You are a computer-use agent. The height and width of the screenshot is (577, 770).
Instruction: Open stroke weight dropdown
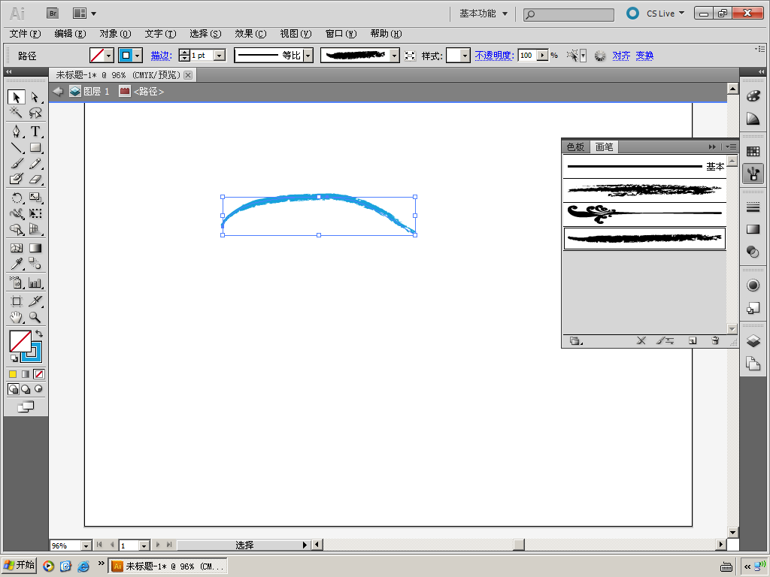coord(220,56)
